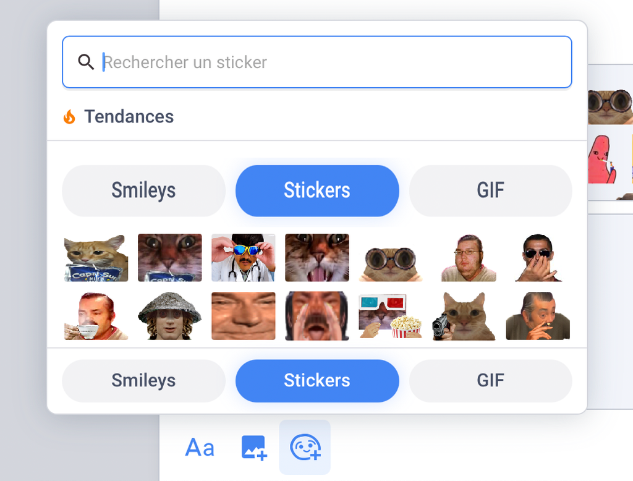
Task: Send the cat holding a pistol sticker
Action: 464,316
